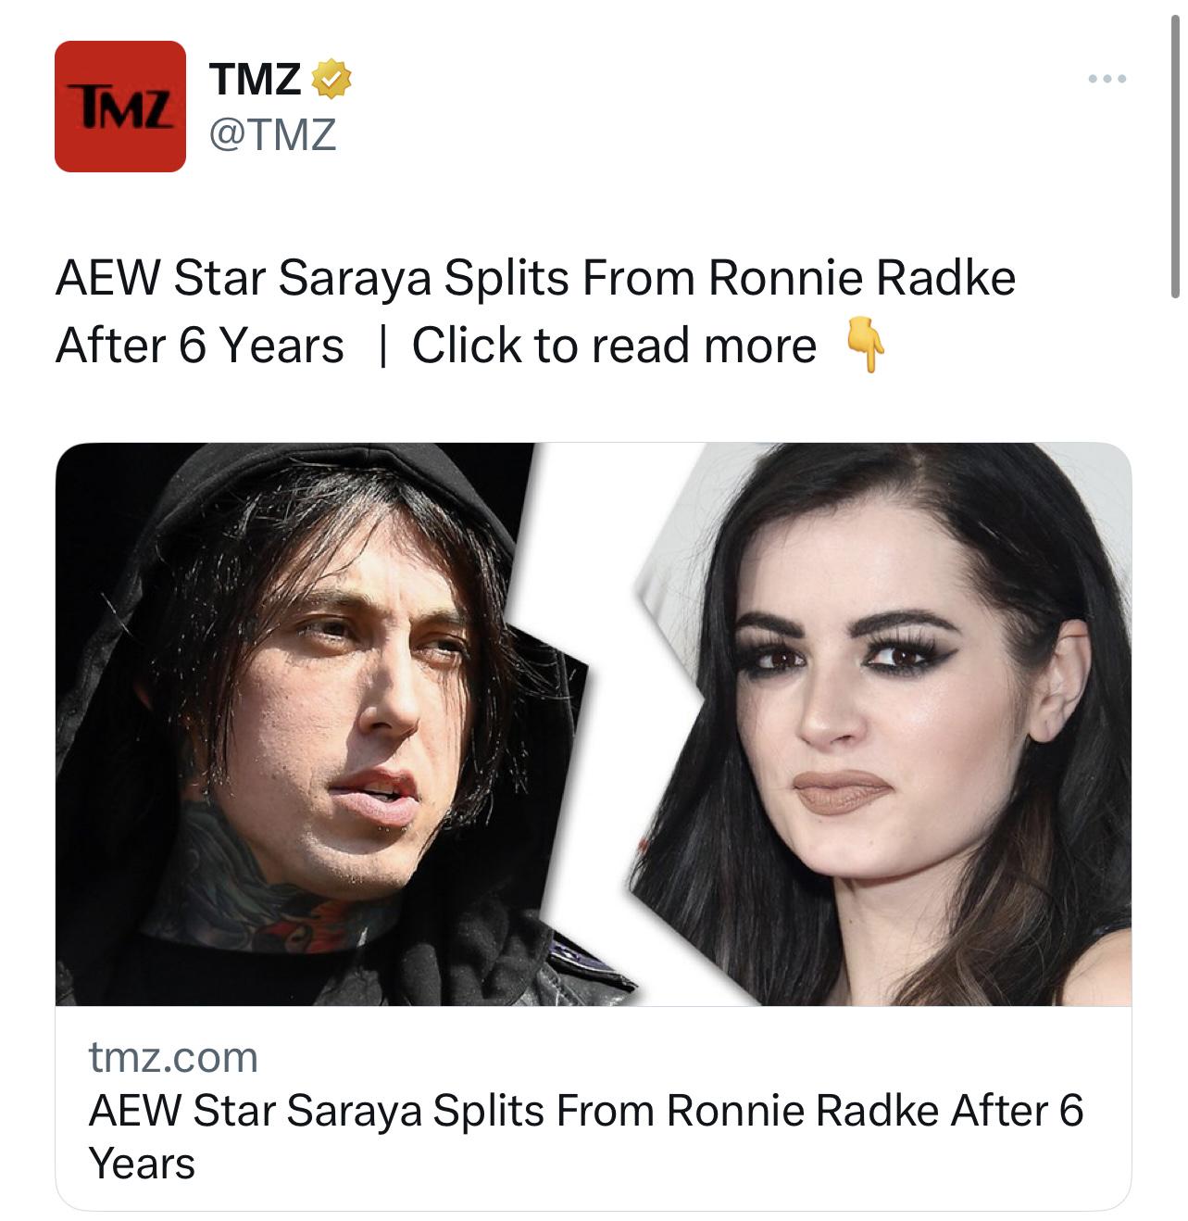Click the @TMZ handle

(272, 135)
